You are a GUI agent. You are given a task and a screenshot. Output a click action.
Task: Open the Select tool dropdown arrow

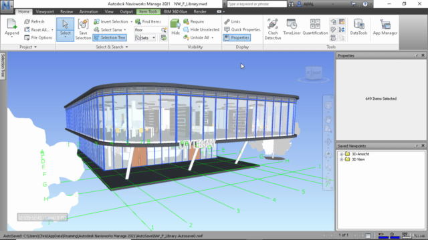tap(66, 37)
